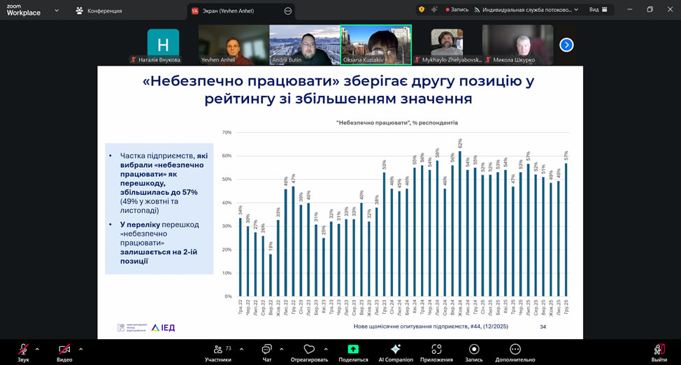
Task: Show next participants with blue arrow
Action: click(567, 45)
